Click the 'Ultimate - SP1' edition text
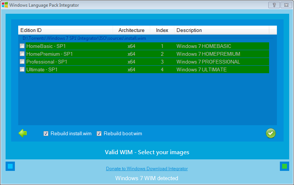Screen dimensions: 294x185 (42, 70)
